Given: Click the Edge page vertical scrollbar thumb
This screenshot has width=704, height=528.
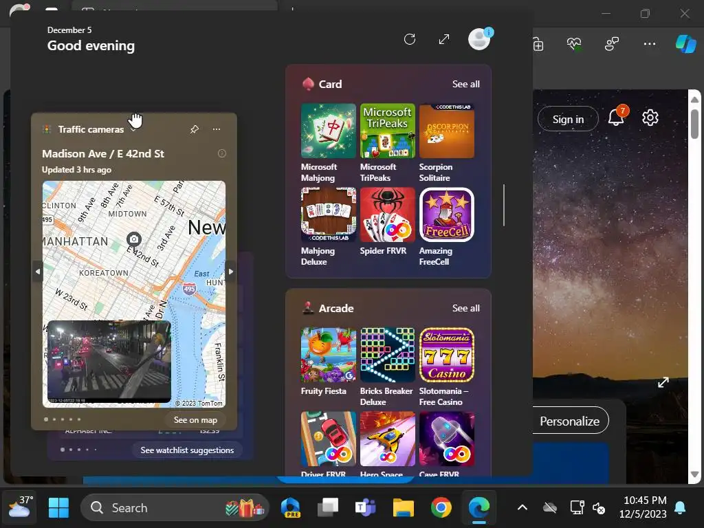Looking at the screenshot, I should (x=694, y=123).
